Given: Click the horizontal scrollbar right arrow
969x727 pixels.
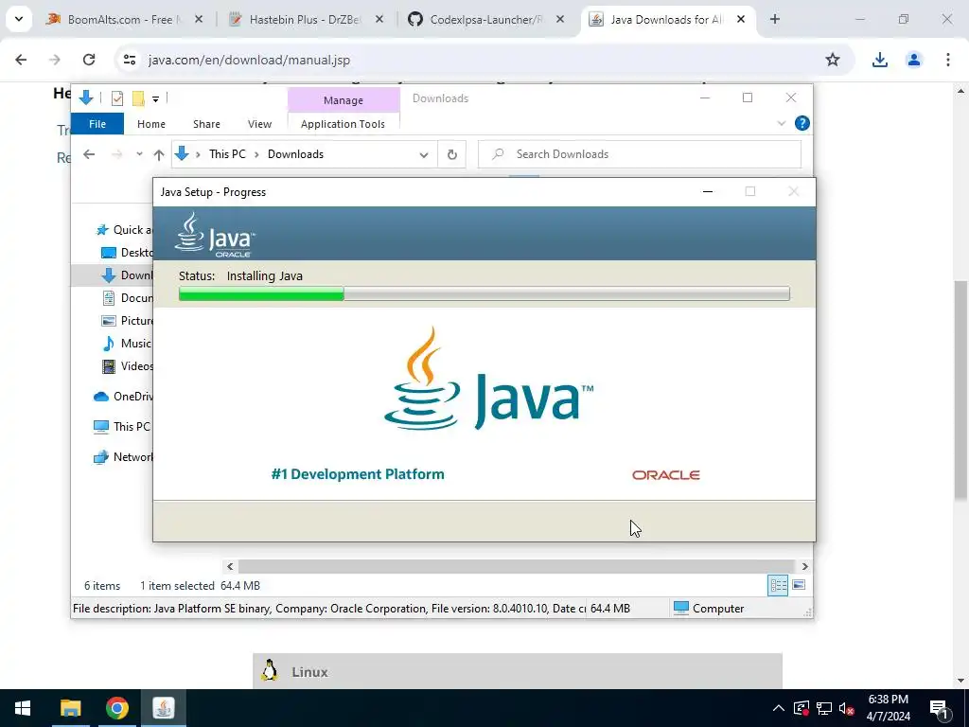Looking at the screenshot, I should click(804, 566).
